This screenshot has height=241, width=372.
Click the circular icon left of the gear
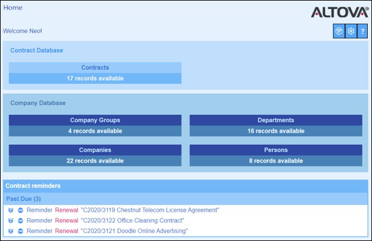pyautogui.click(x=339, y=31)
